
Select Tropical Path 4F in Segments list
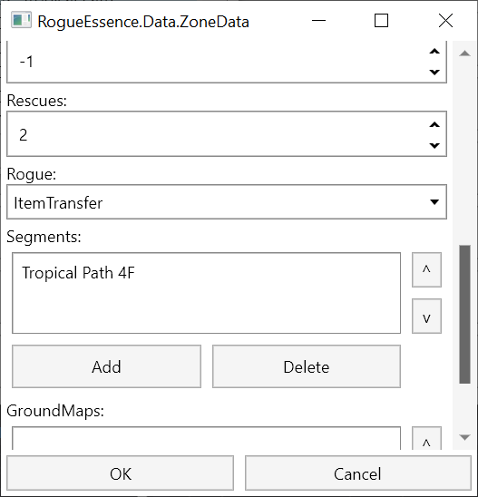[78, 273]
